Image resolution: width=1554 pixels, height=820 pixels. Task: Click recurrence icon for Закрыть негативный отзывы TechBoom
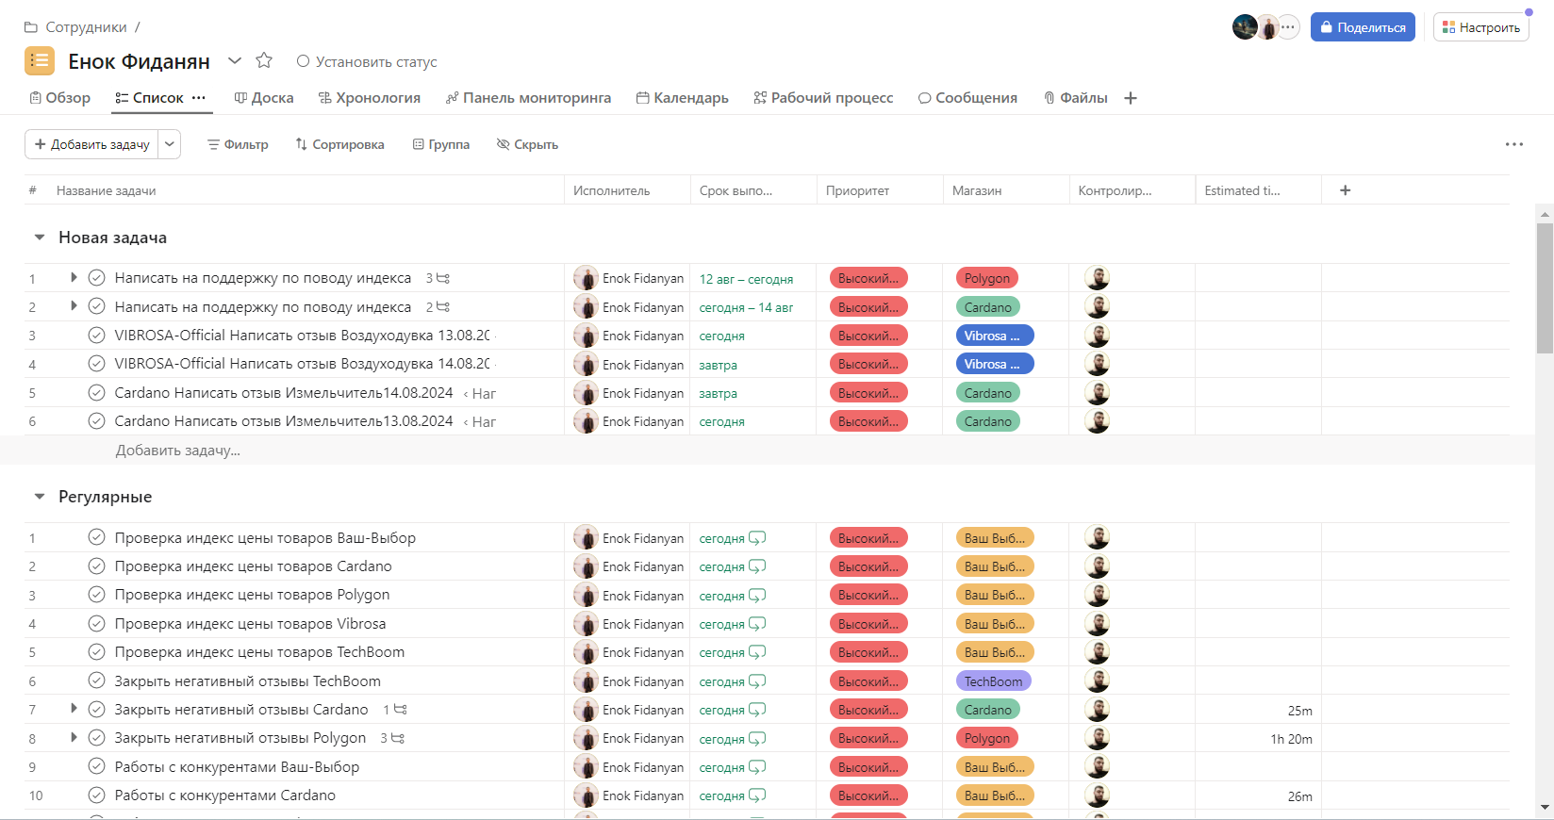click(757, 681)
